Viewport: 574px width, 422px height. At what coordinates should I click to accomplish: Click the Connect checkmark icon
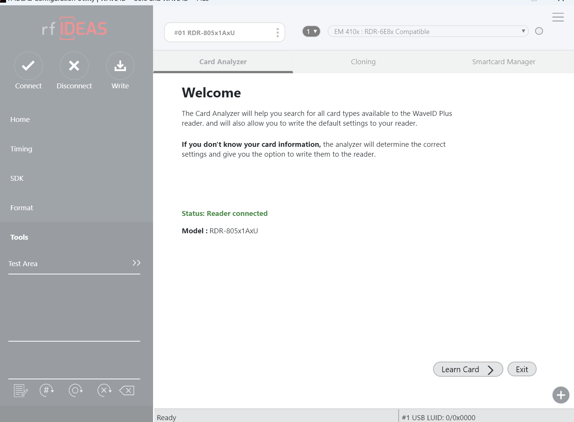coord(28,66)
